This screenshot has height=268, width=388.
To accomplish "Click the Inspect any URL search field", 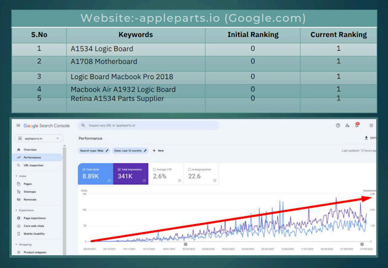I will pyautogui.click(x=148, y=125).
